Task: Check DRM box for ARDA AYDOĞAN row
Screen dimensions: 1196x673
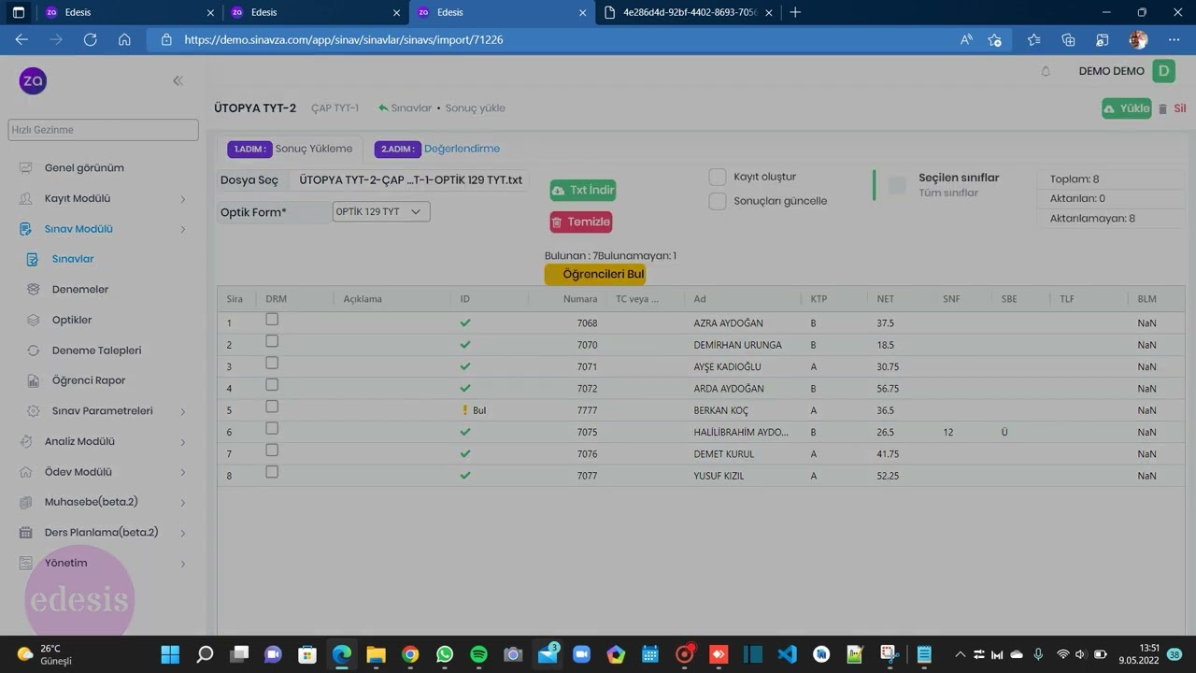Action: (x=272, y=384)
